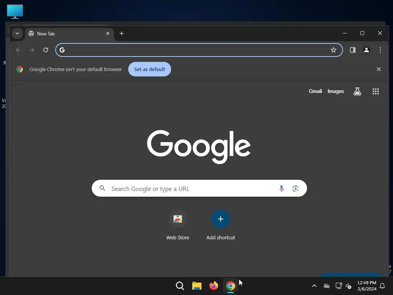Open the Web Store shortcut
This screenshot has height=295, width=393.
178,225
